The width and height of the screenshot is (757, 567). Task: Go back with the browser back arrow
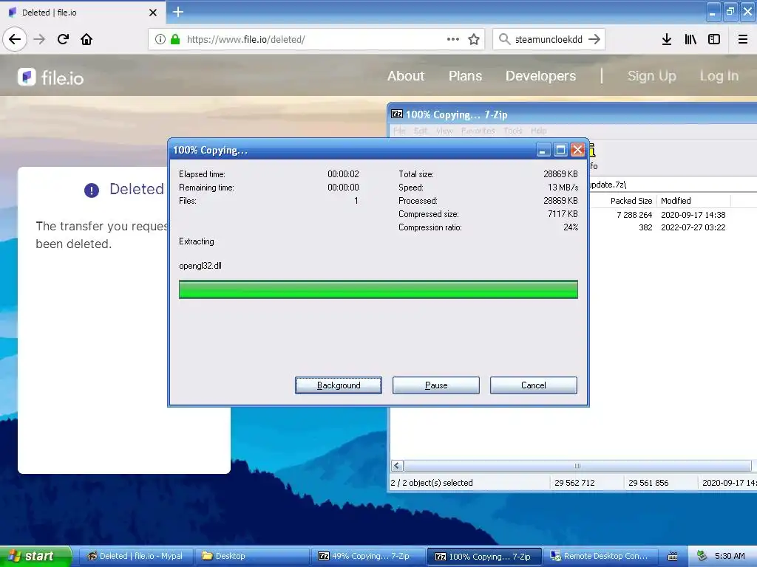tap(15, 39)
